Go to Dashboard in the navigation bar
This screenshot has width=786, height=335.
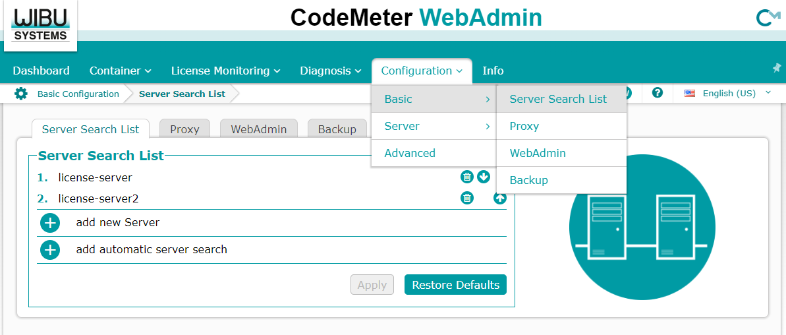coord(41,71)
